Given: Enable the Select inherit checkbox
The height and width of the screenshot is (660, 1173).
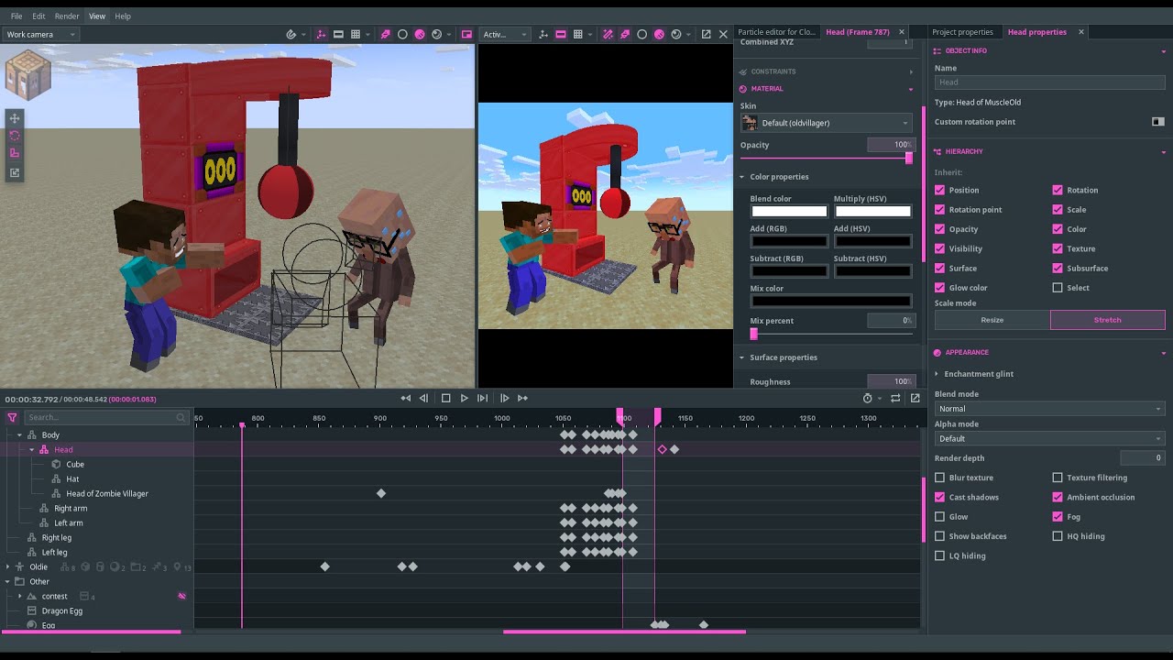Looking at the screenshot, I should [x=1058, y=288].
